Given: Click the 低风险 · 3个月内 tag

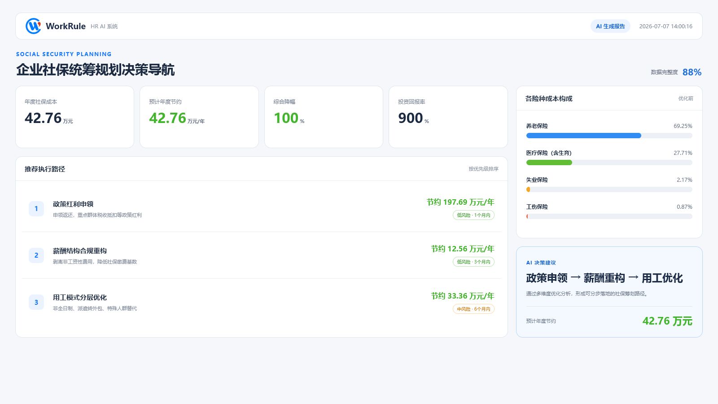Looking at the screenshot, I should (x=473, y=262).
